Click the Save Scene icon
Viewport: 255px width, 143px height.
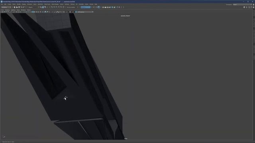point(19,7)
